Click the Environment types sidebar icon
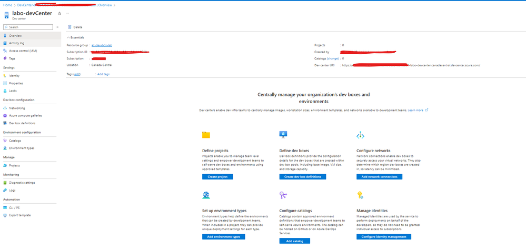 click(x=5, y=148)
